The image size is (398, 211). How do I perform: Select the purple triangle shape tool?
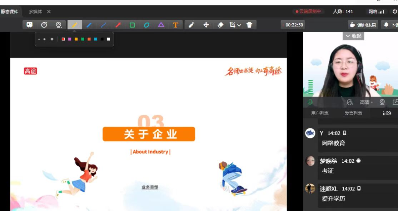[x=161, y=25]
